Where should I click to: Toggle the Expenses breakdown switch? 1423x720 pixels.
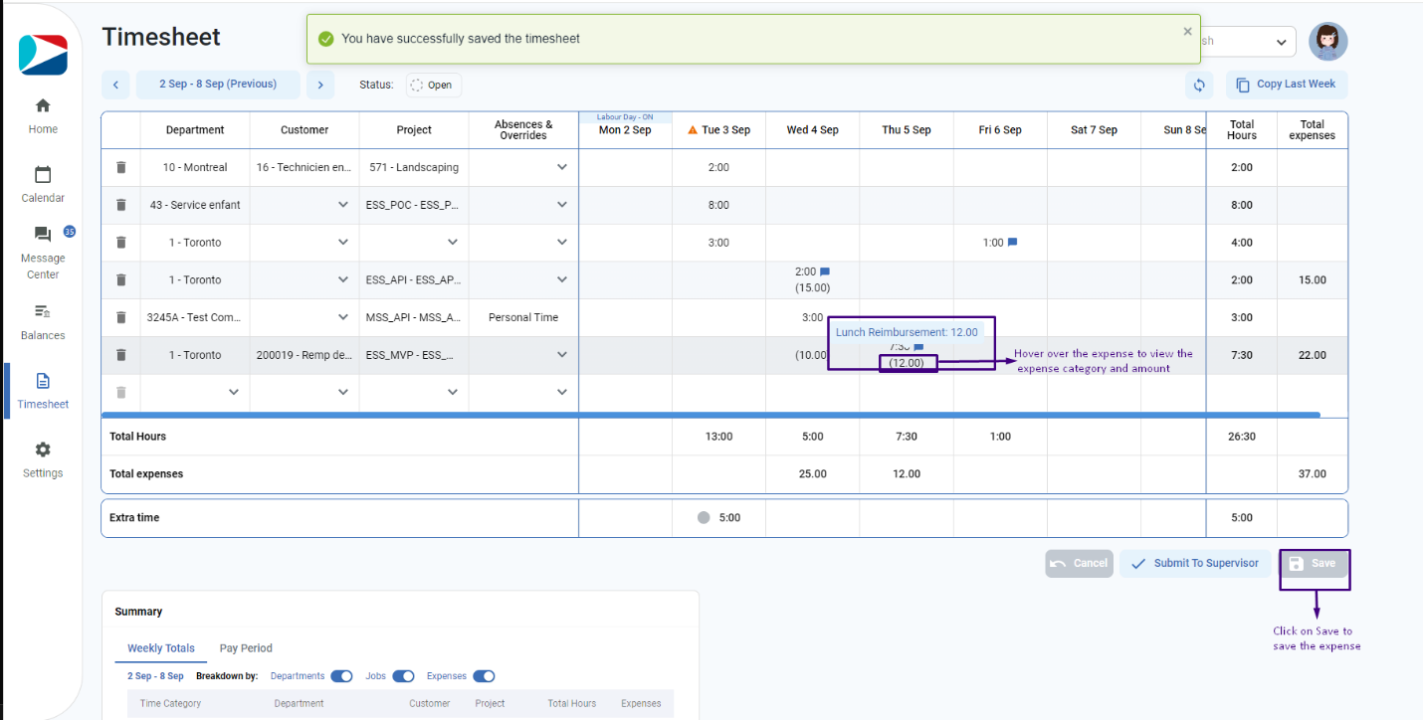(484, 676)
